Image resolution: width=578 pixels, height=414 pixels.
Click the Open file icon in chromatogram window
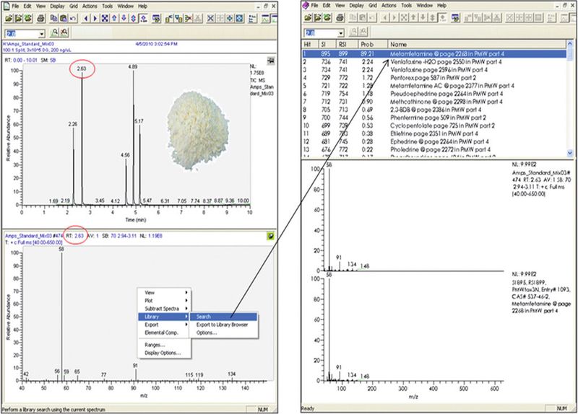(x=9, y=19)
